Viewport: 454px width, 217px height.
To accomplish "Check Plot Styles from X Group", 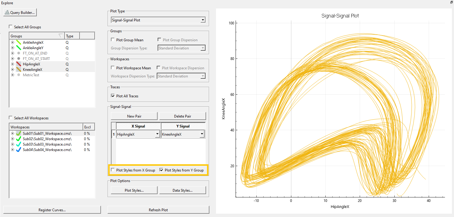I will click(x=113, y=170).
